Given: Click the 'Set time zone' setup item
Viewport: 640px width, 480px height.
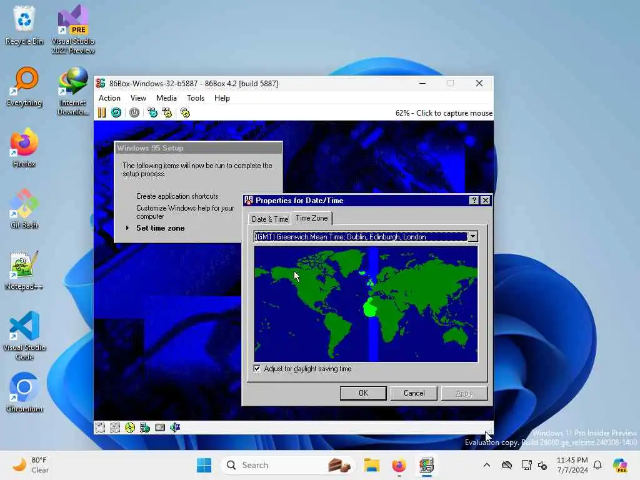Looking at the screenshot, I should [x=161, y=228].
